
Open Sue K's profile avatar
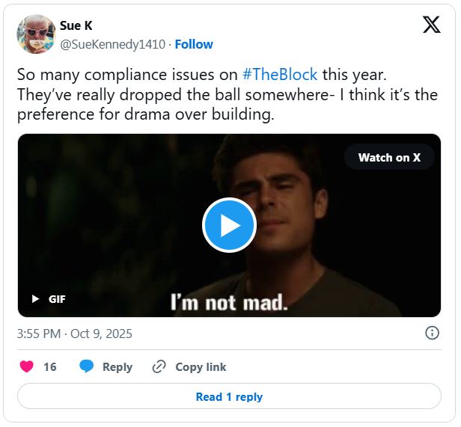(35, 34)
